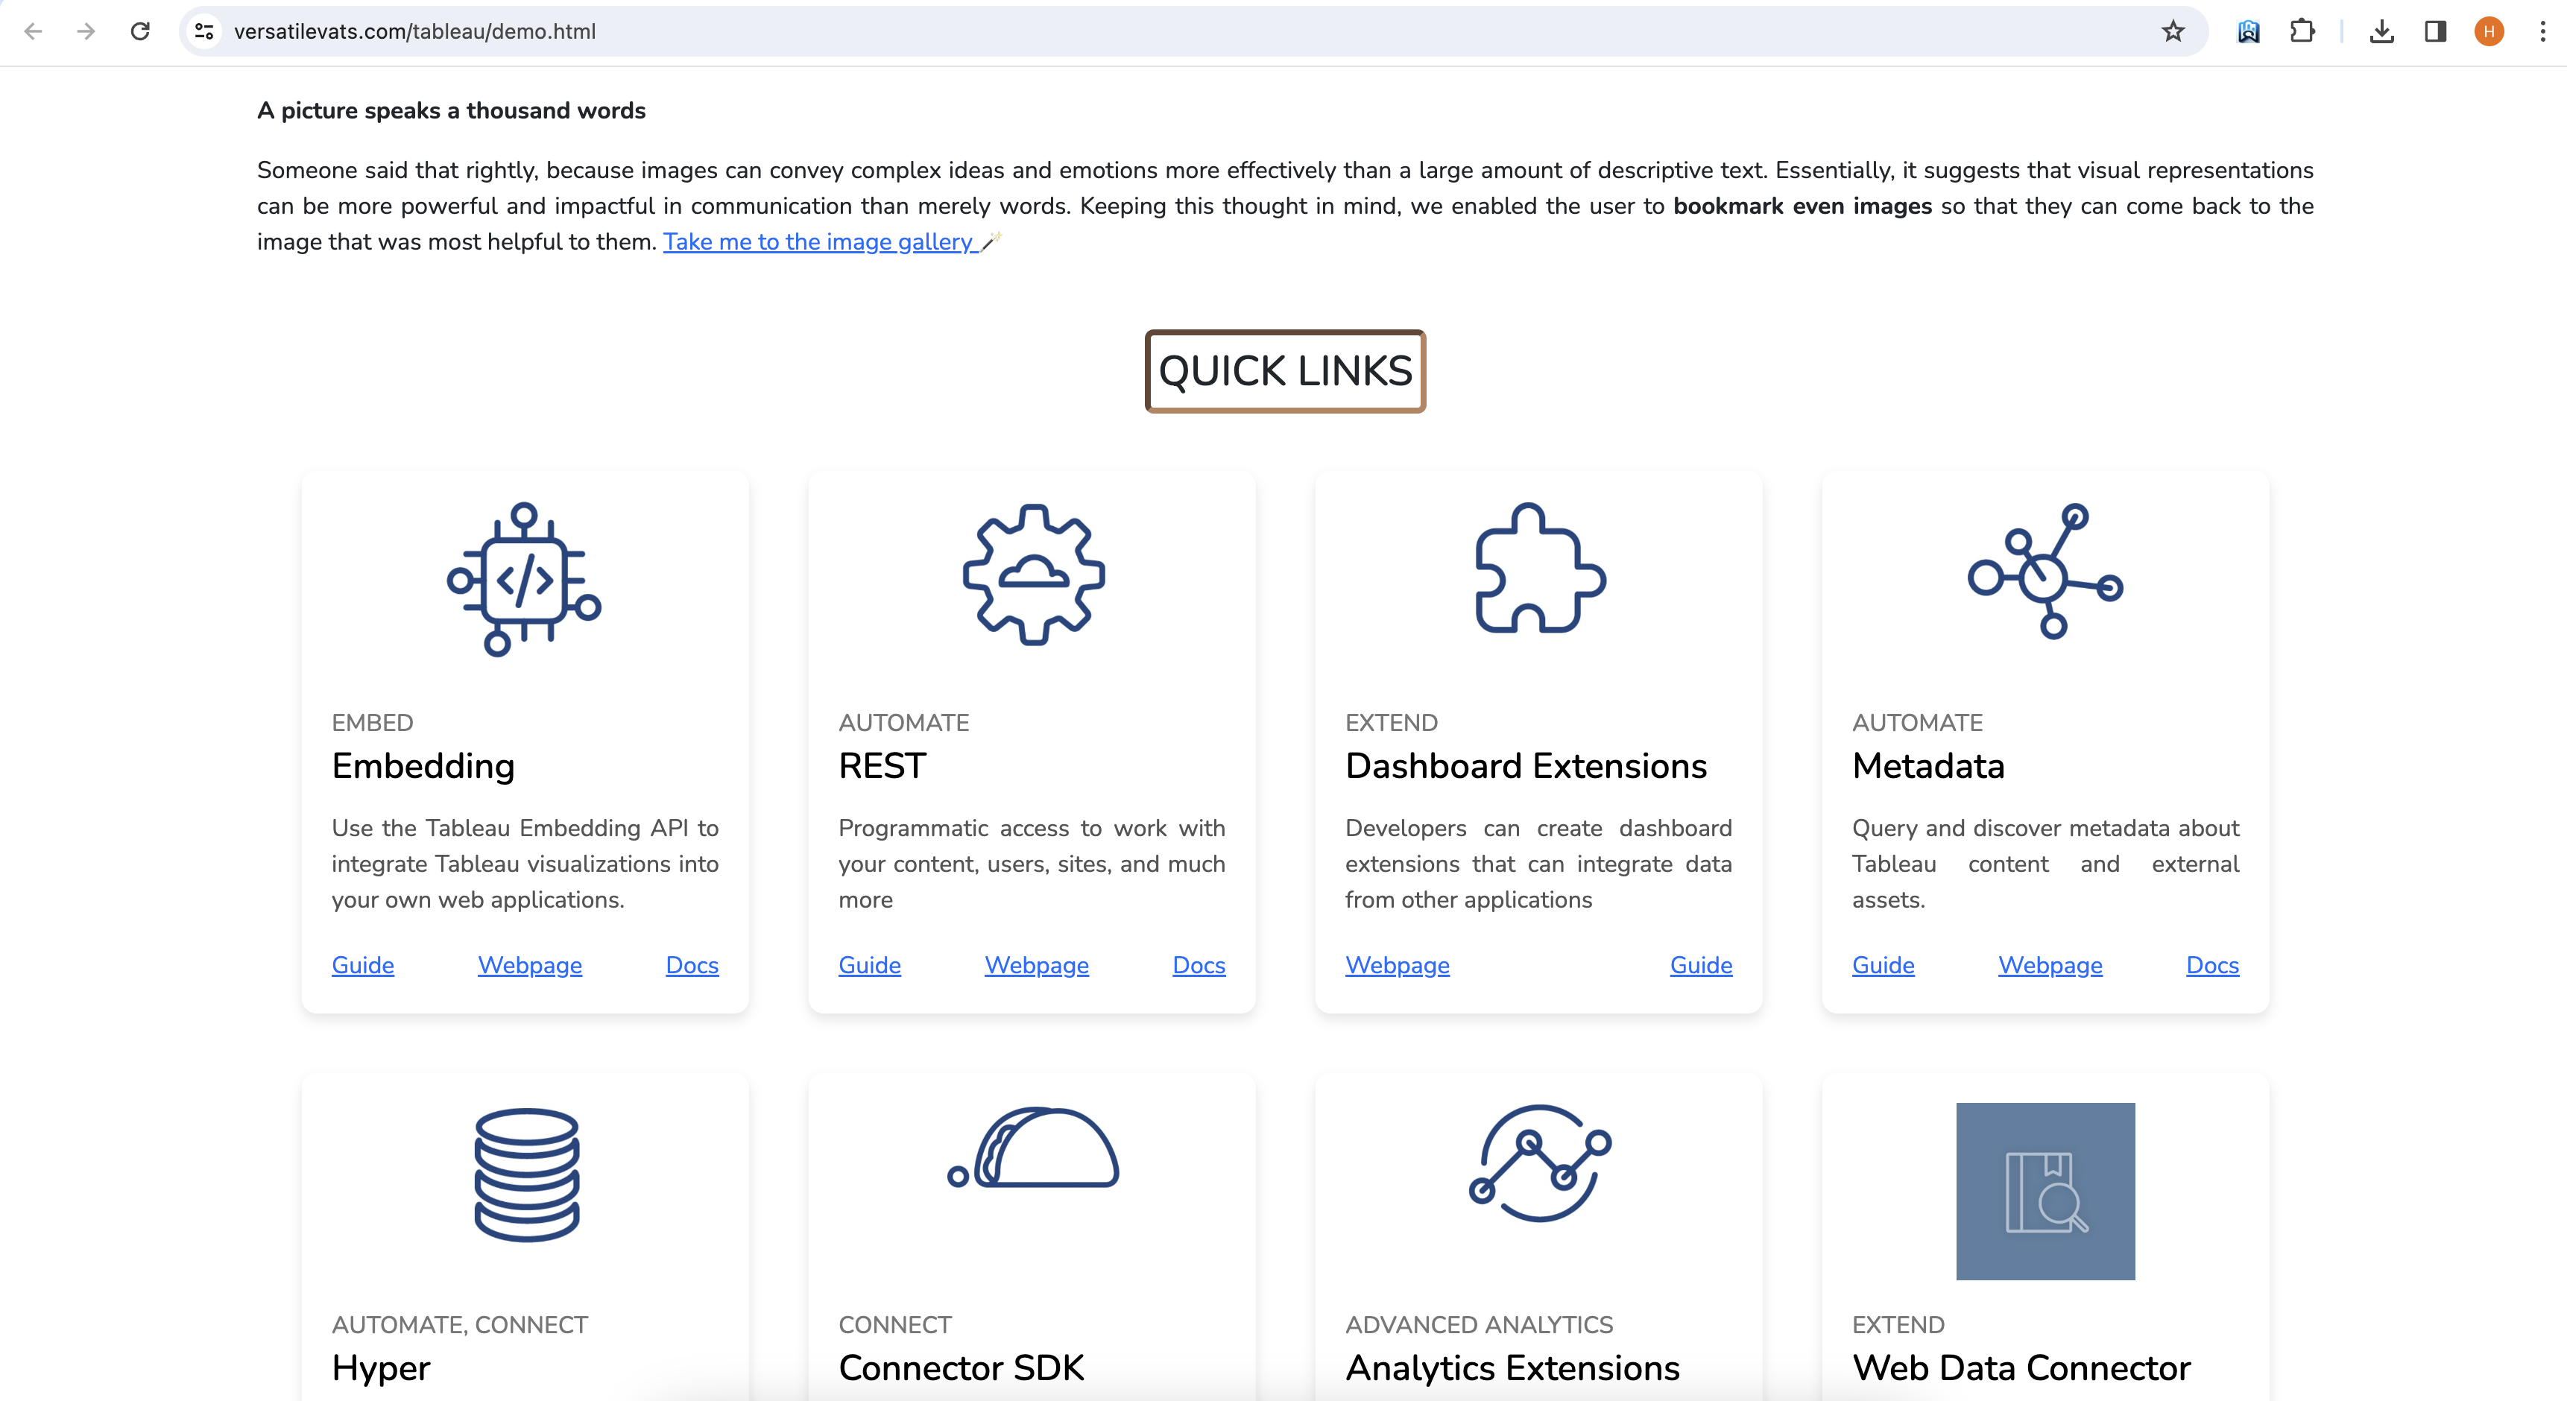Click the Web Data Connector thumbnail
The height and width of the screenshot is (1401, 2567).
[x=2045, y=1191]
